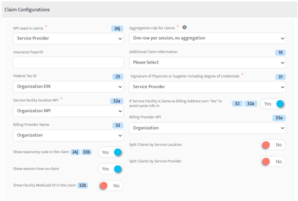Screen dimensions: 298x201
Task: Toggle Split Claims by Service Provider switch
Action: [x=273, y=161]
